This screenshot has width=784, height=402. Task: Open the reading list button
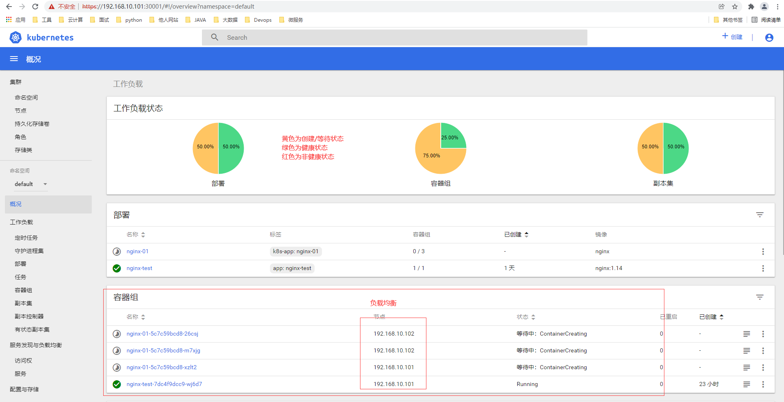coord(766,20)
